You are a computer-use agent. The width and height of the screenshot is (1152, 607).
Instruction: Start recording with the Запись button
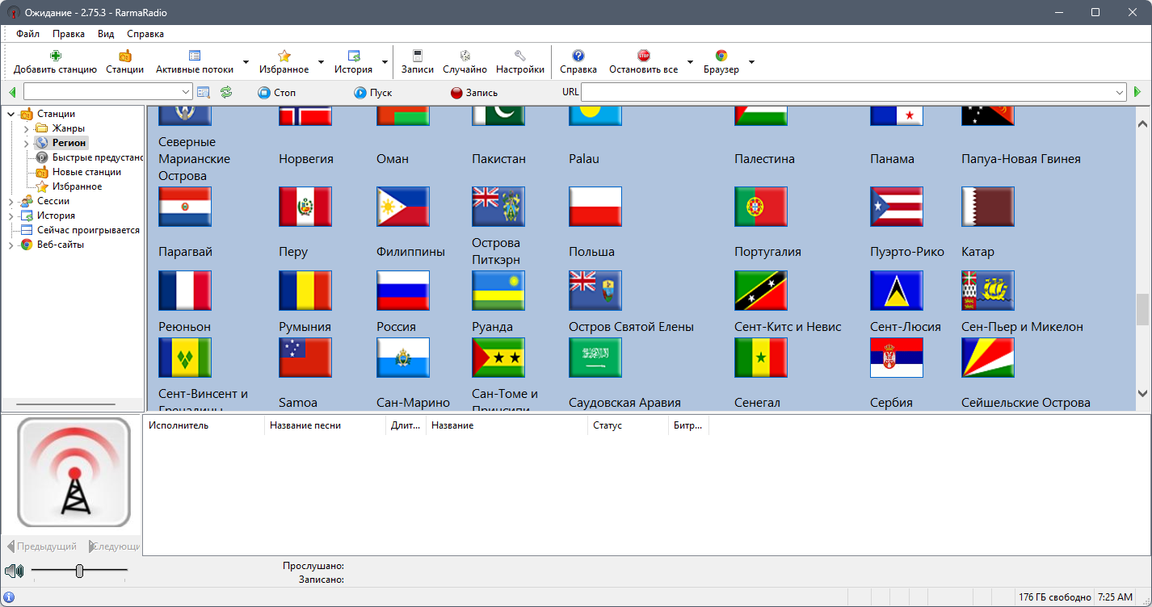click(x=474, y=93)
